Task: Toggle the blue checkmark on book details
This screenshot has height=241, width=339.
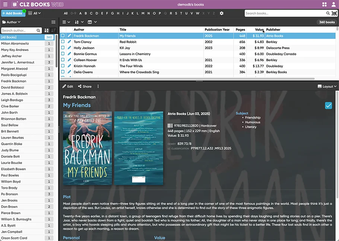Action: pyautogui.click(x=329, y=106)
